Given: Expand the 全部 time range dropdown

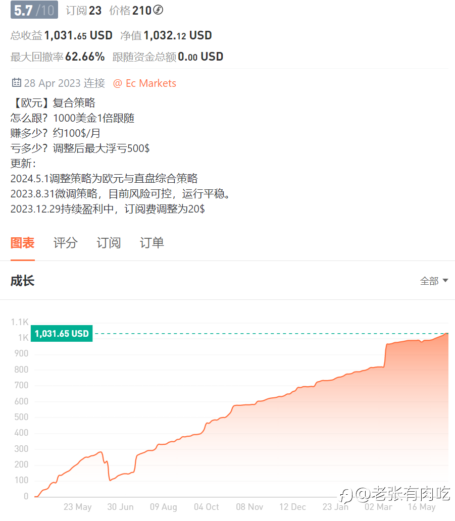Looking at the screenshot, I should 434,281.
